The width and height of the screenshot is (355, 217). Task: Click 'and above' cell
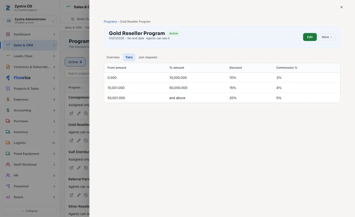click(x=177, y=98)
